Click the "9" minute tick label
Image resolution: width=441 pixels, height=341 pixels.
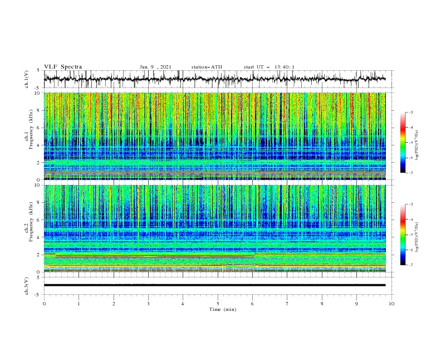[356, 304]
